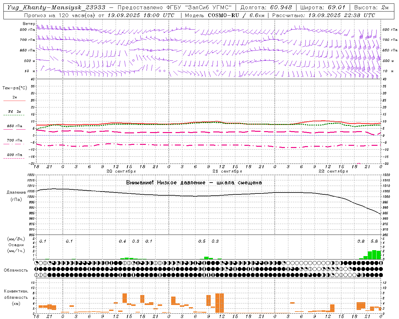The image size is (399, 319).
Task: Click the Td 2м dew point legend entry
Action: pyautogui.click(x=14, y=112)
